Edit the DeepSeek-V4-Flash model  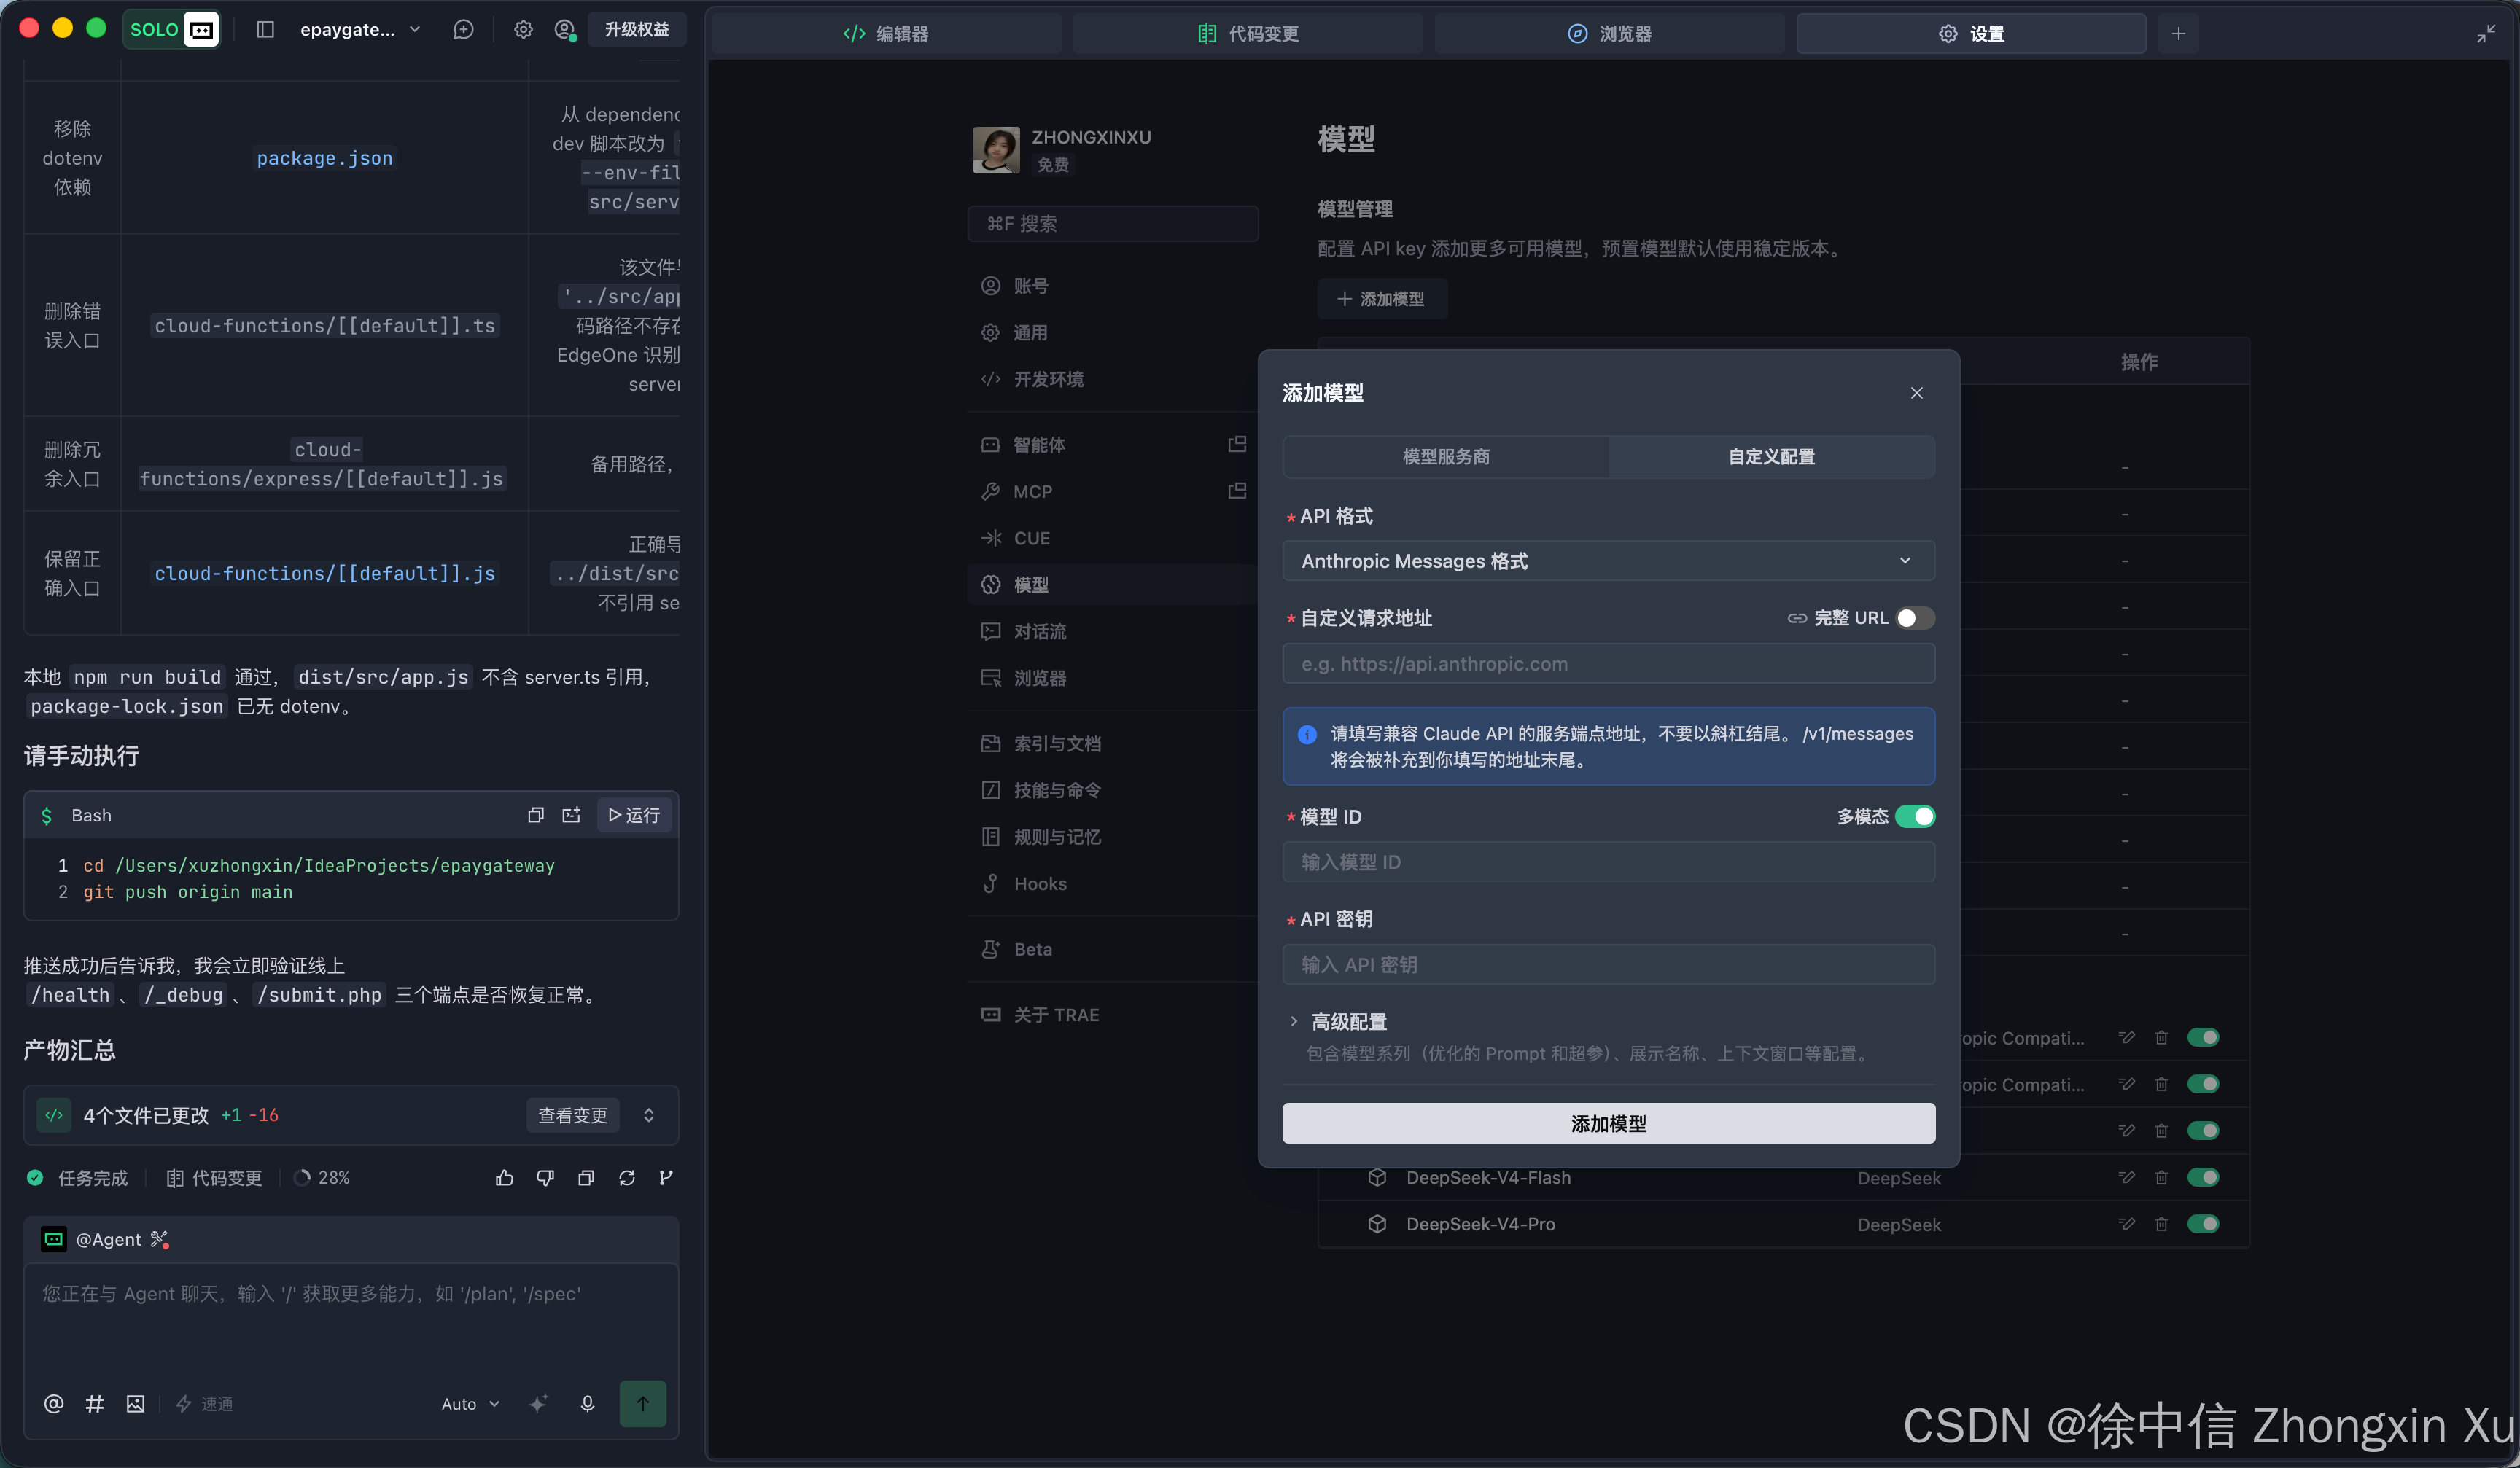2126,1177
